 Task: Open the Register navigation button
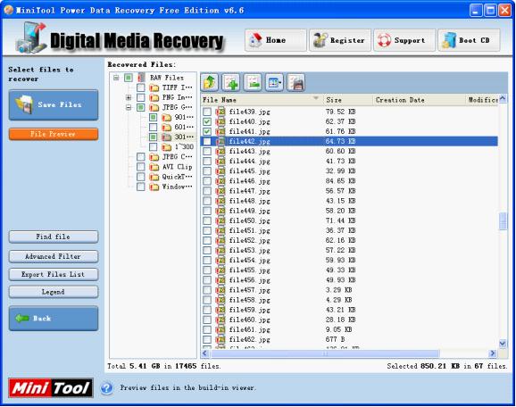[340, 40]
